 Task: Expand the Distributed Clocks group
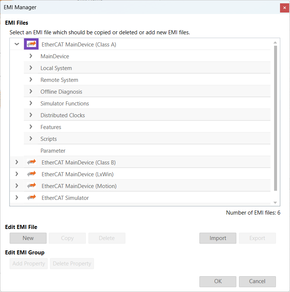31,115
